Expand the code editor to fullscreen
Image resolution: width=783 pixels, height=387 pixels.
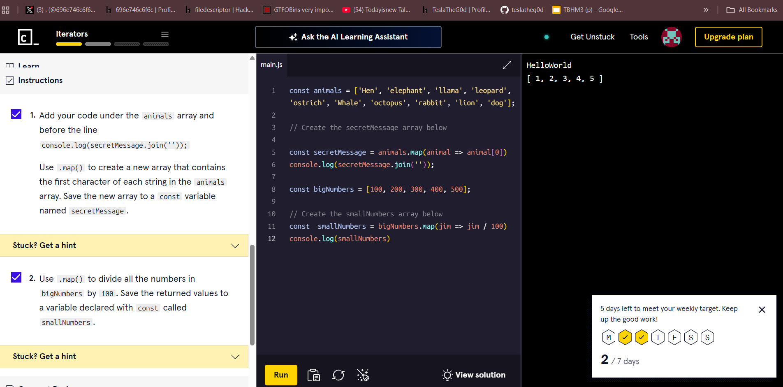pos(507,65)
